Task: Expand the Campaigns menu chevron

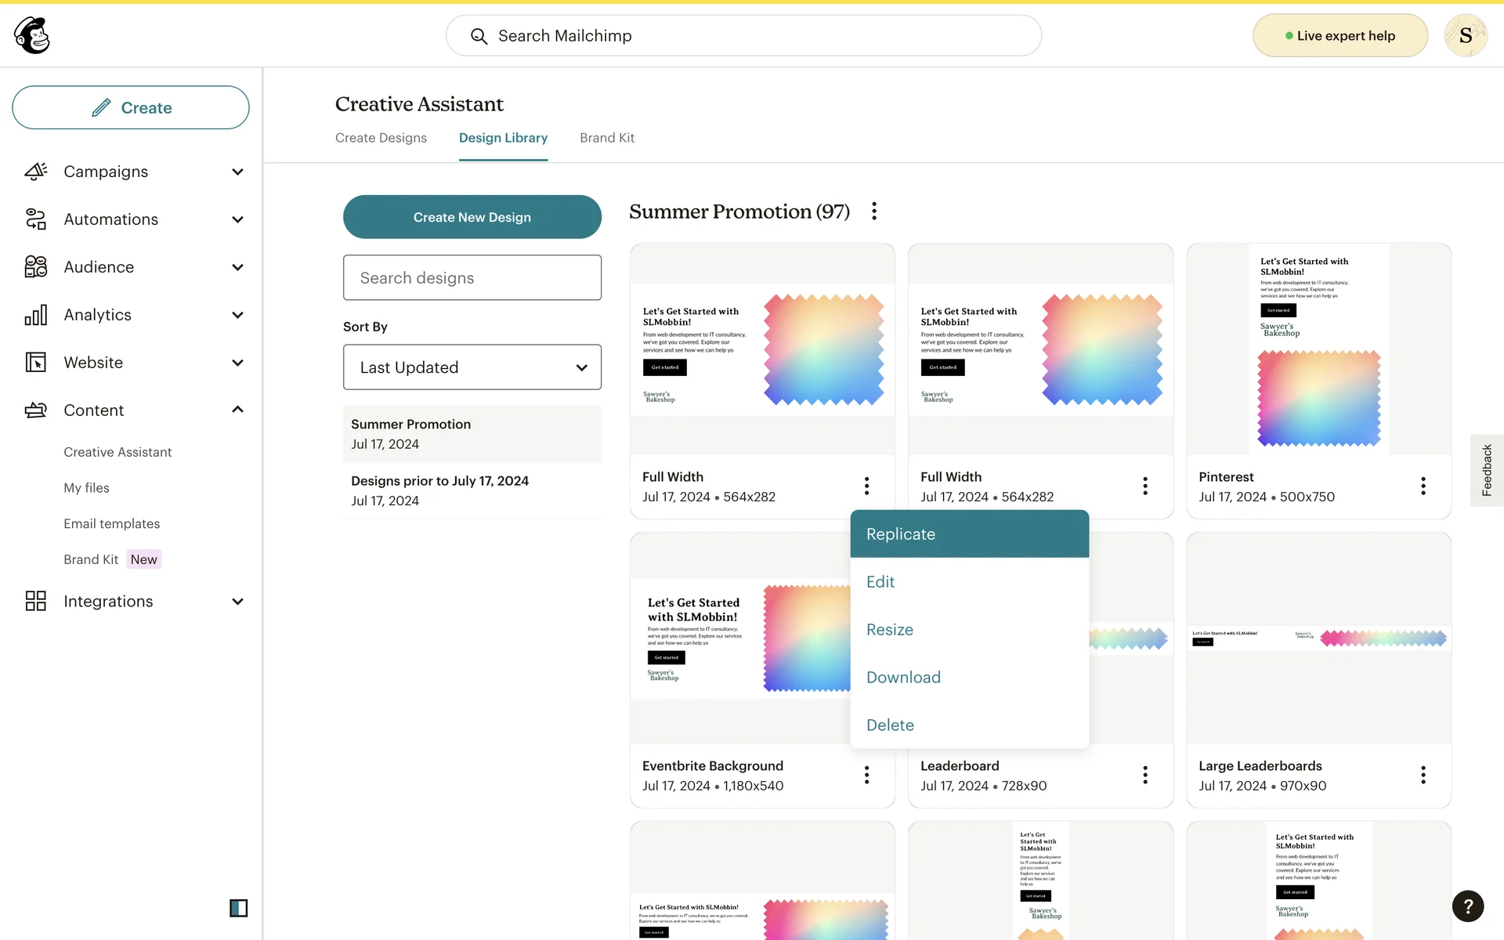Action: coord(237,172)
